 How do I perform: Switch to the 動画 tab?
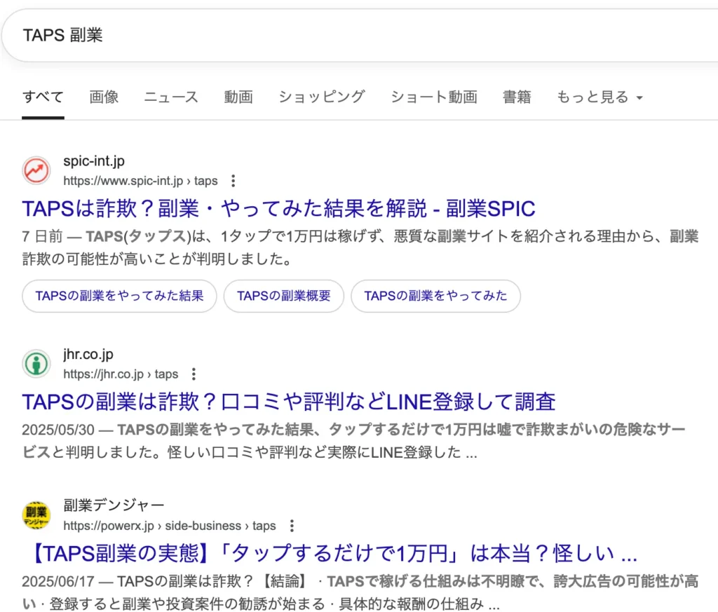[238, 97]
